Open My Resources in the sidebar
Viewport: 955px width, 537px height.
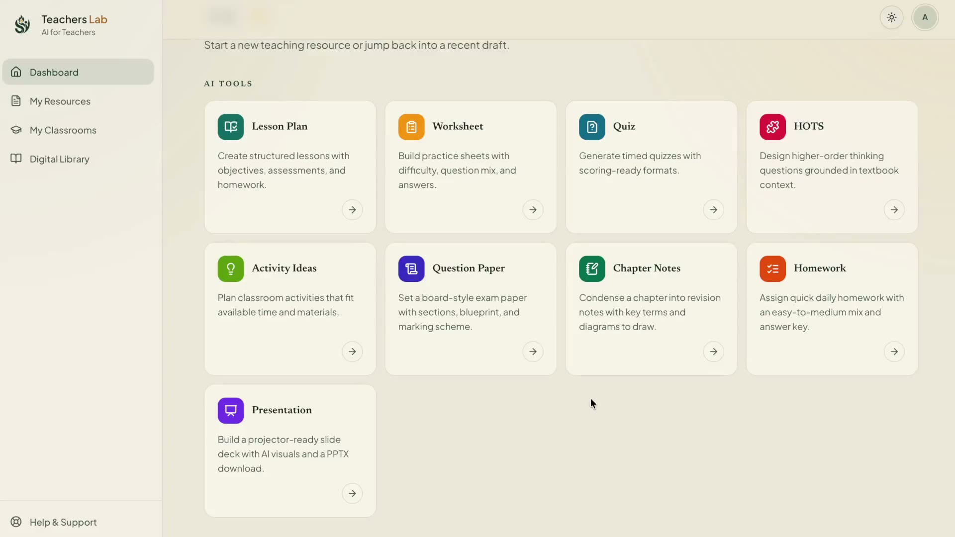78,101
